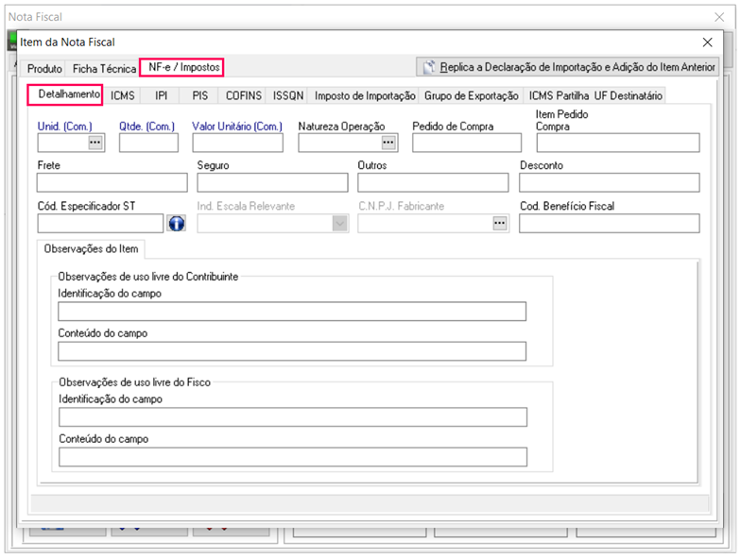This screenshot has height=559, width=741.
Task: Open lookup button for Natureza Operação field
Action: coord(388,143)
